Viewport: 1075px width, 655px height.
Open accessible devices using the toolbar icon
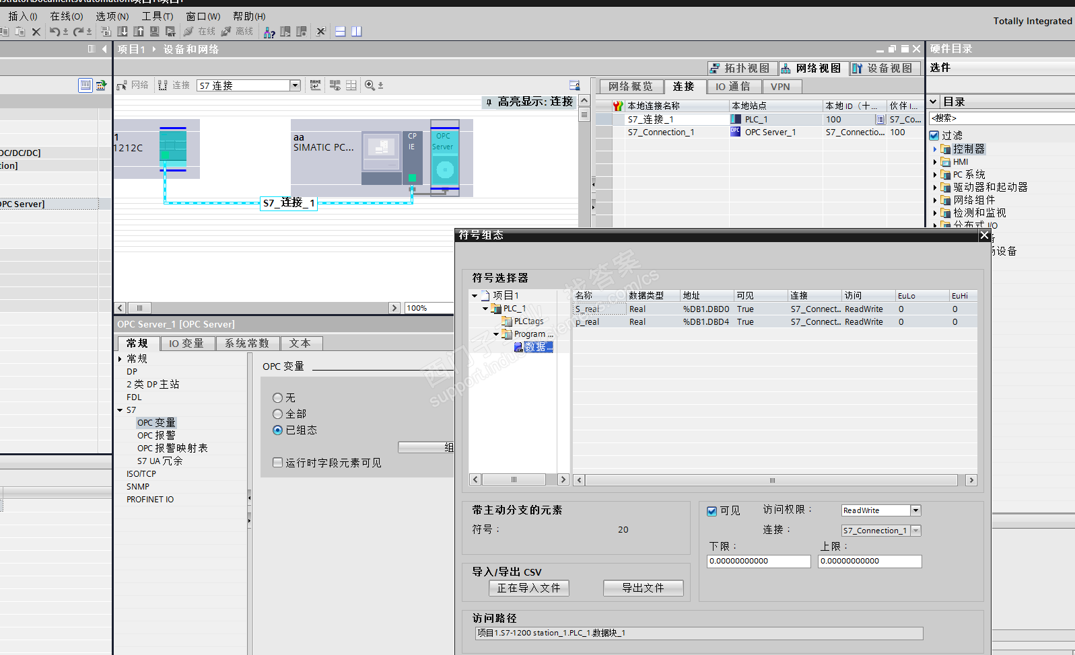point(269,32)
